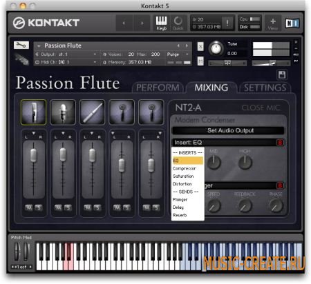Click the PHASE knob
Image resolution: width=311 pixels, height=284 pixels.
pyautogui.click(x=276, y=205)
